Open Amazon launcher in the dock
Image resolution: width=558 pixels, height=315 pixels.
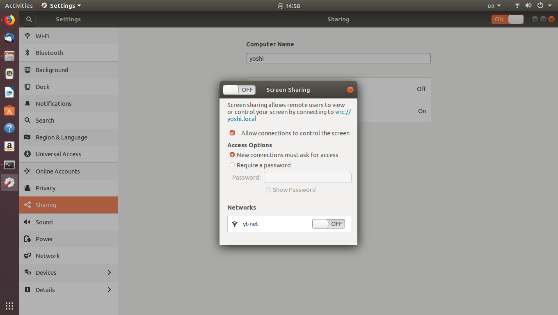coord(9,146)
